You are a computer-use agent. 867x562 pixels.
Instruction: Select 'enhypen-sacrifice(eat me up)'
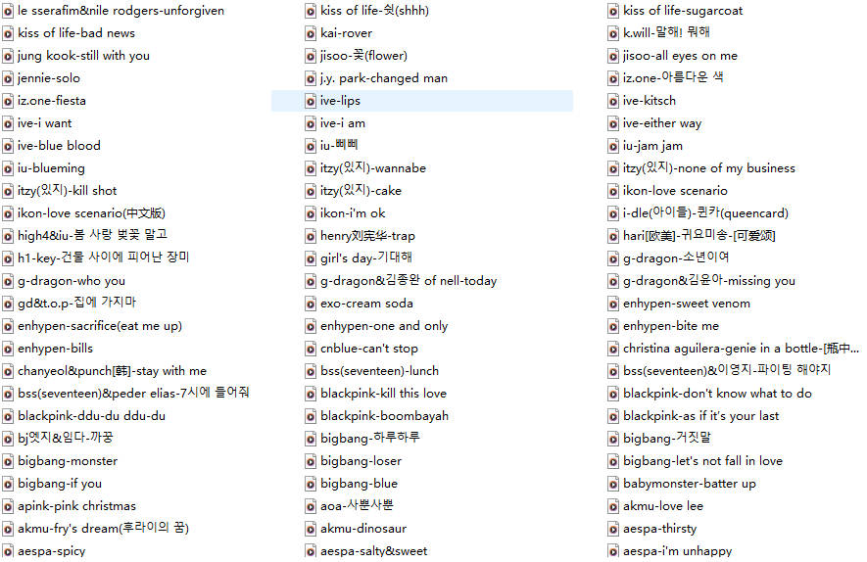coord(100,326)
